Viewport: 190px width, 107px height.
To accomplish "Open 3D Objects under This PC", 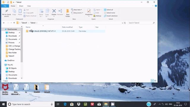I will point(12,68).
